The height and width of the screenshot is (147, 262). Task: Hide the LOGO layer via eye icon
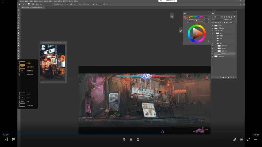[x=212, y=26]
